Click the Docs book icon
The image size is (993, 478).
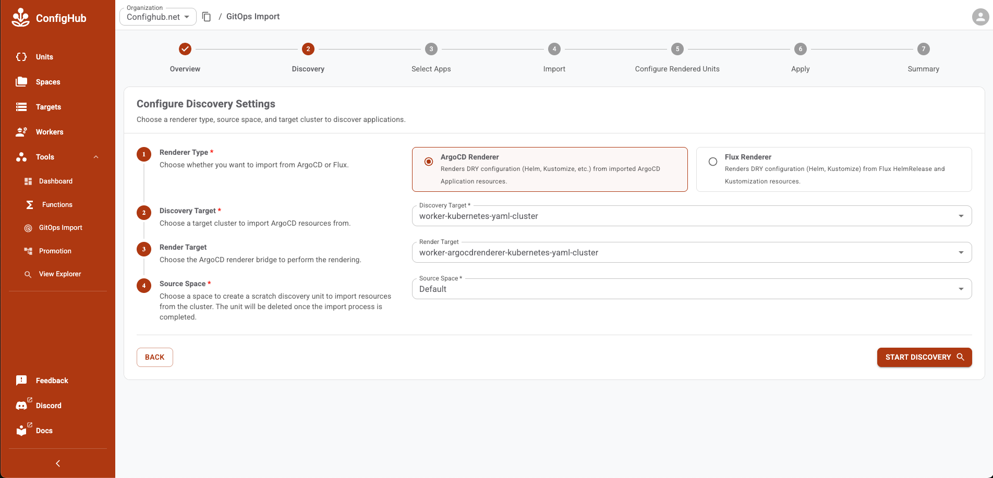click(21, 431)
